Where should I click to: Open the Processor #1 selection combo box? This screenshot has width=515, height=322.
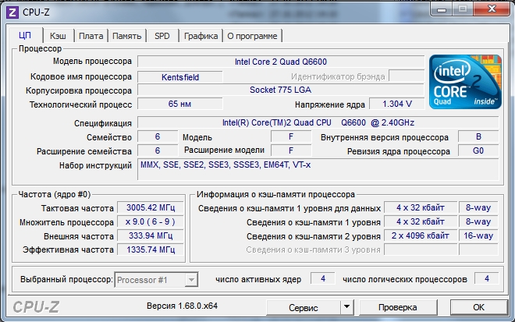(x=156, y=280)
